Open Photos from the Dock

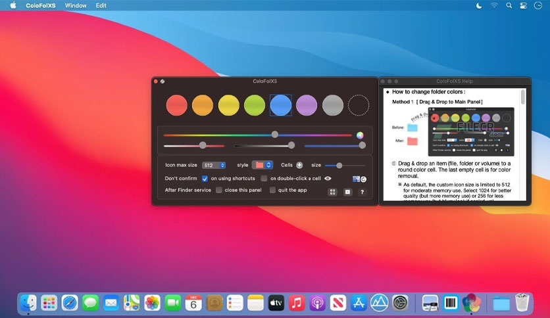click(152, 303)
